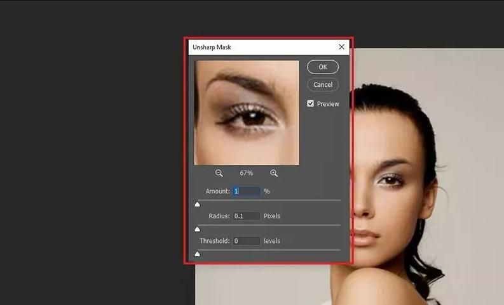The height and width of the screenshot is (305, 504).
Task: Click the Threshold levels input field
Action: coord(247,241)
